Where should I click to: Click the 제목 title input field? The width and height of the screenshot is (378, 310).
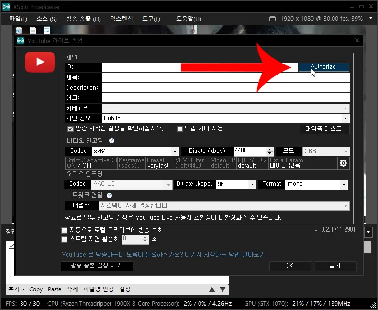(226, 77)
